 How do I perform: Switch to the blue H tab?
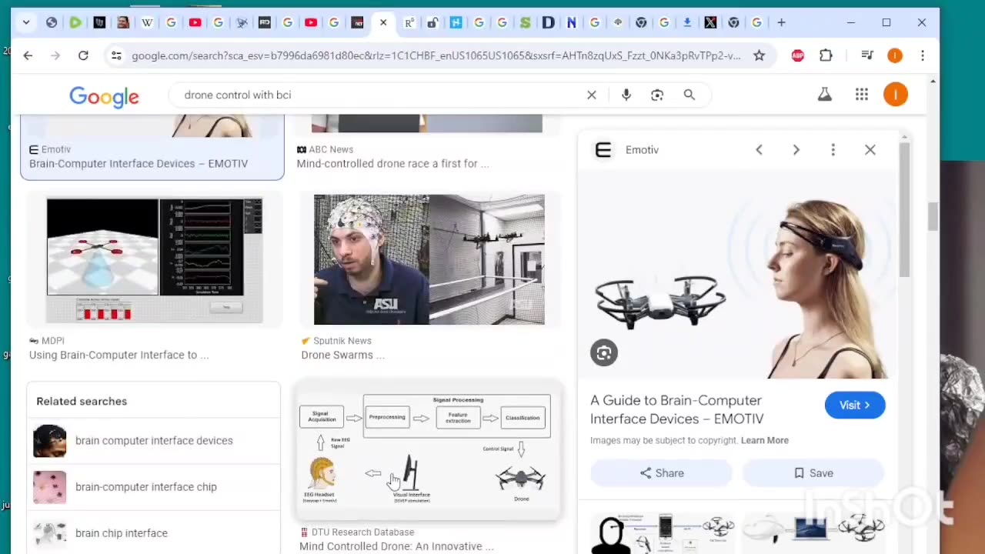pyautogui.click(x=456, y=23)
